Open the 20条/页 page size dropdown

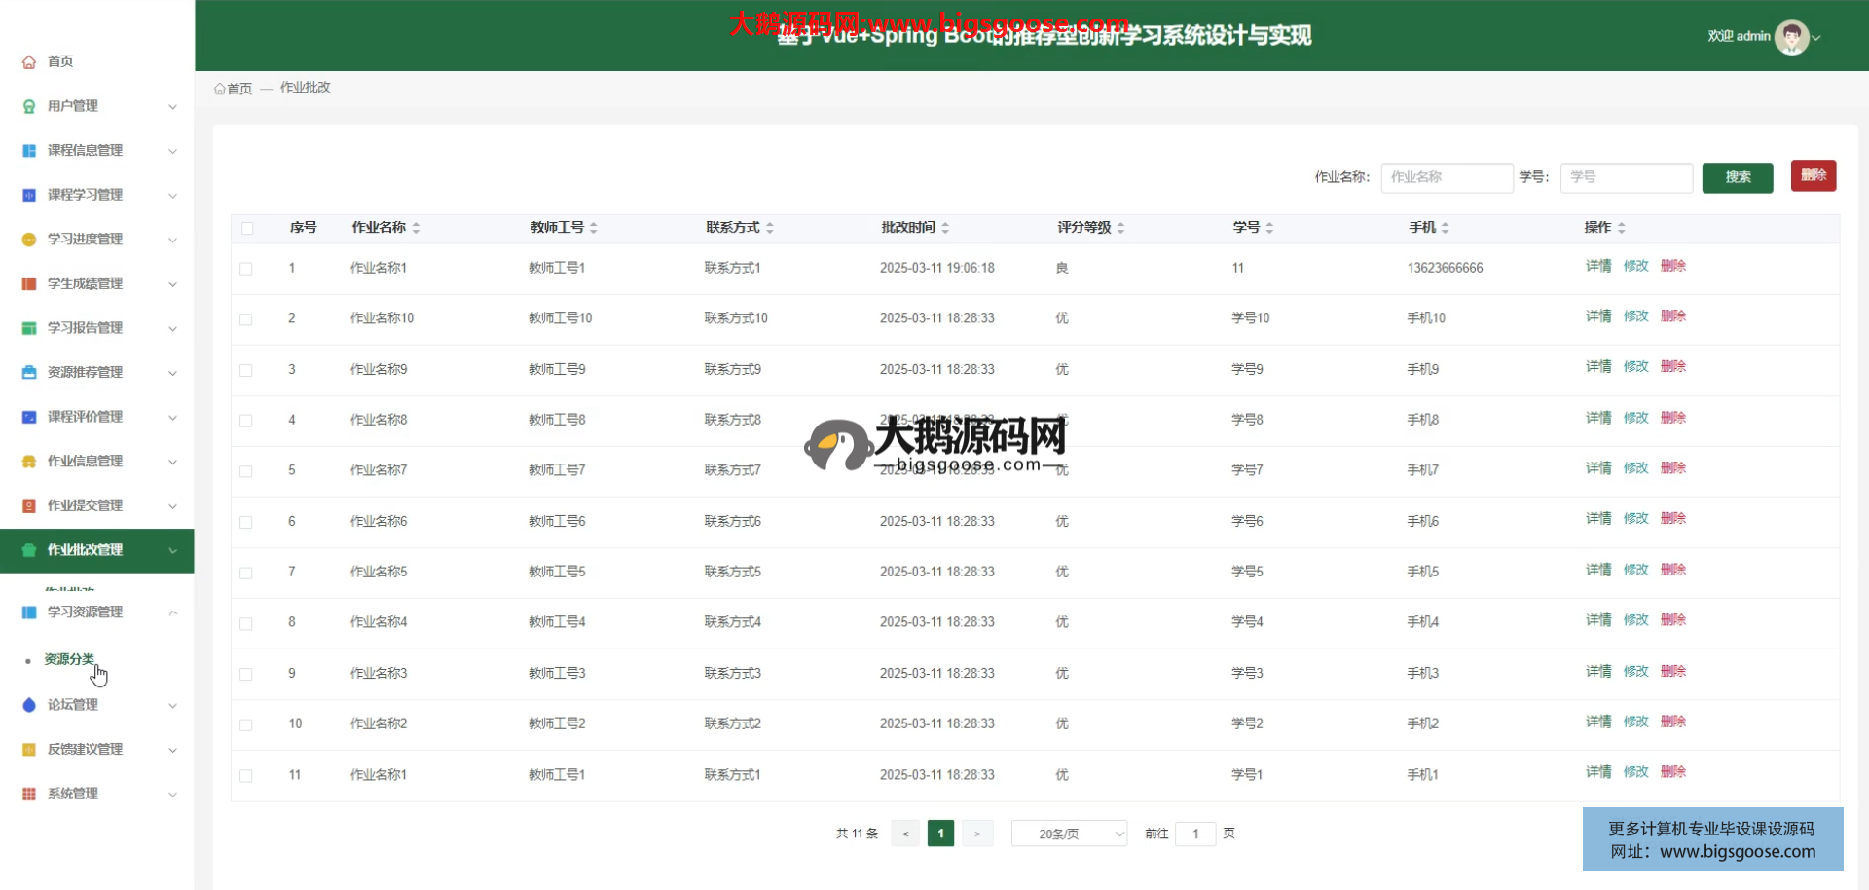1069,834
